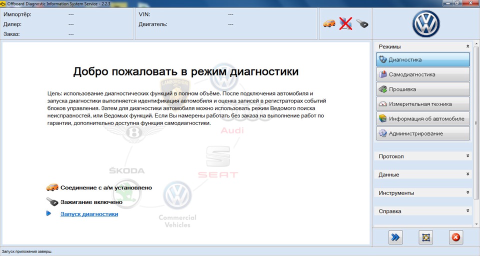Click the Заказ label in header

(11, 34)
